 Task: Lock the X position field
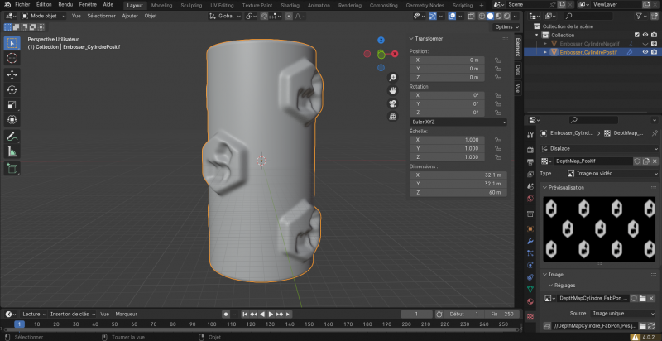496,60
